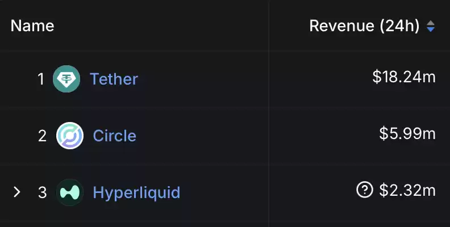Image resolution: width=450 pixels, height=227 pixels.
Task: Select Hyperliquid's $2.32m revenue value
Action: coord(407,190)
